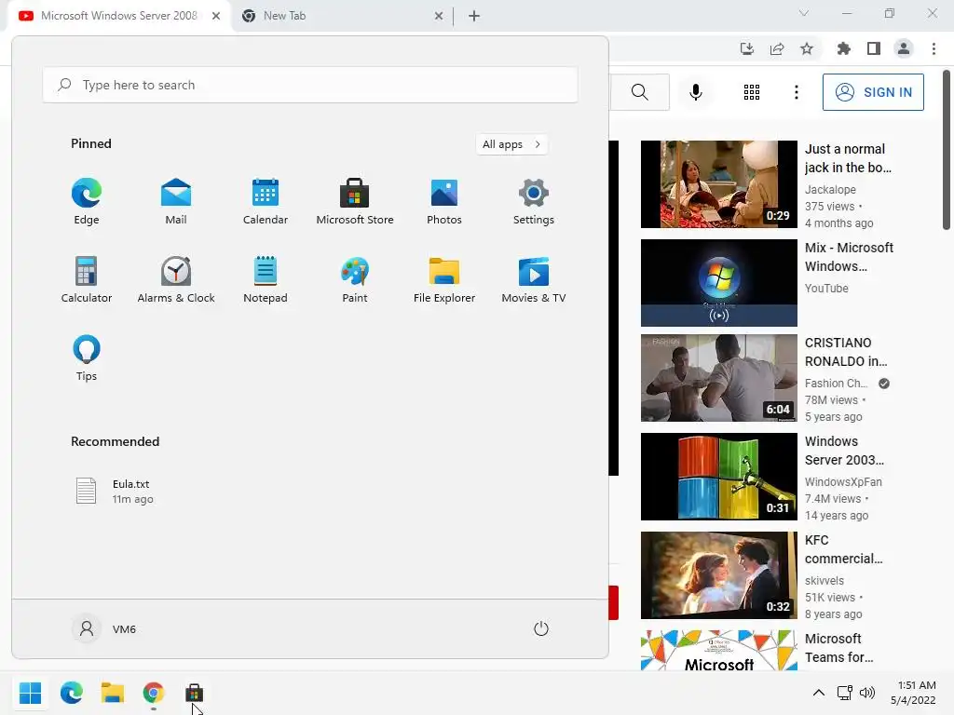The height and width of the screenshot is (715, 954).
Task: Play the Windows Server 2003 video thumbnail
Action: coord(718,477)
